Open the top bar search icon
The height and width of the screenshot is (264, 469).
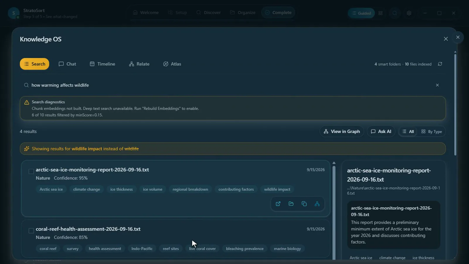395,13
